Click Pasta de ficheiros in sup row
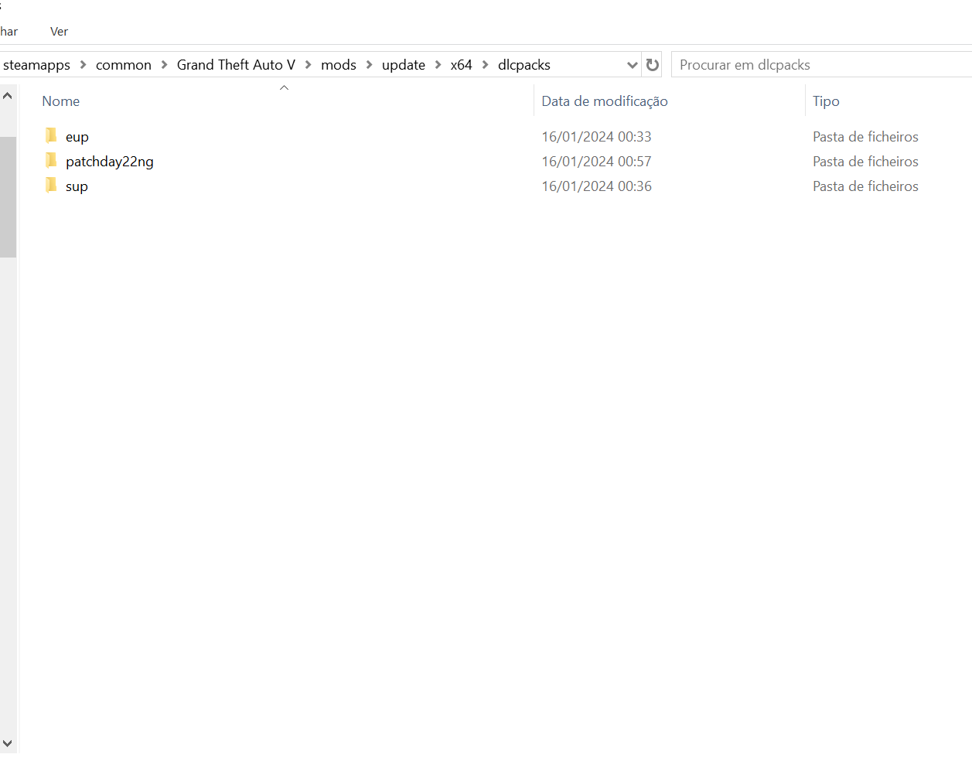The width and height of the screenshot is (972, 778). pyautogui.click(x=865, y=186)
